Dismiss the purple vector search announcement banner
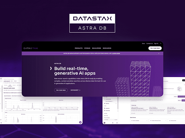Image resolution: width=185 pixels, height=138 pixels. coord(159,53)
